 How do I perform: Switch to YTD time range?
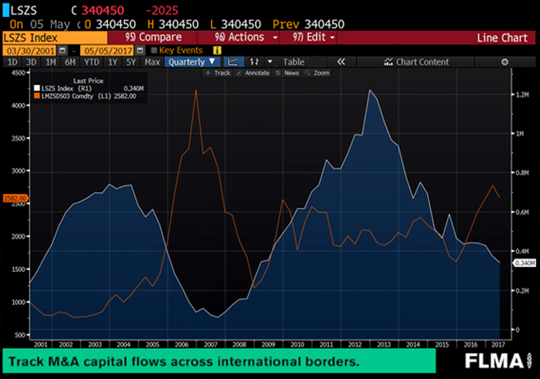tap(92, 62)
